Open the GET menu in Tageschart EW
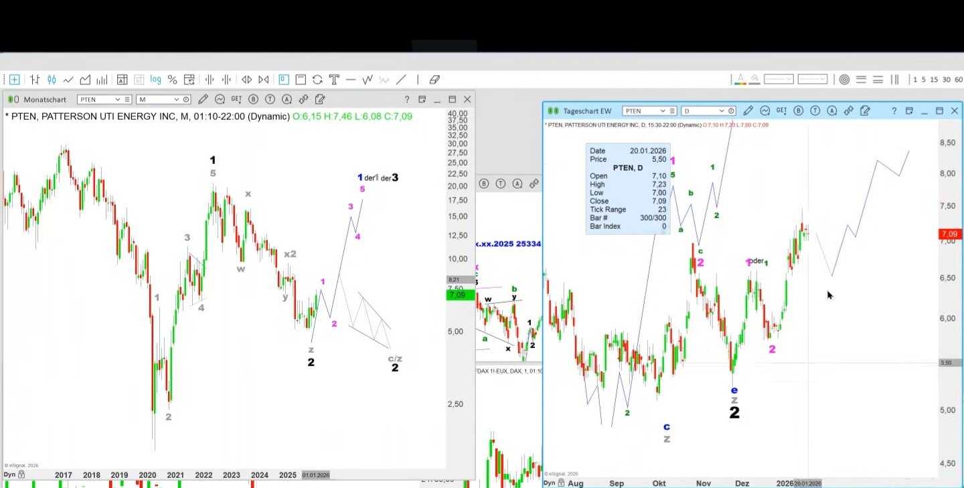This screenshot has height=488, width=964. coord(781,111)
